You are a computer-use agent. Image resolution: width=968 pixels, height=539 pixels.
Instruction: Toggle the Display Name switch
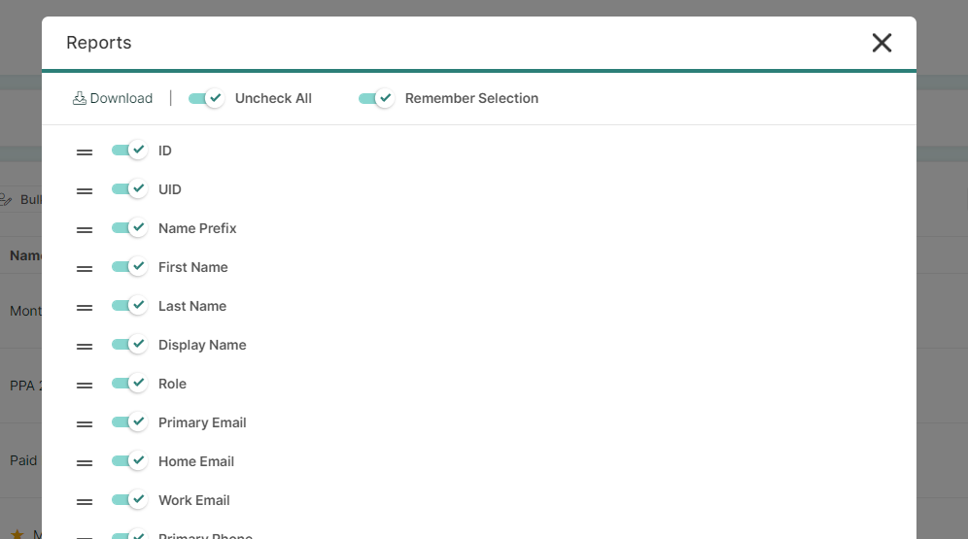pyautogui.click(x=129, y=344)
